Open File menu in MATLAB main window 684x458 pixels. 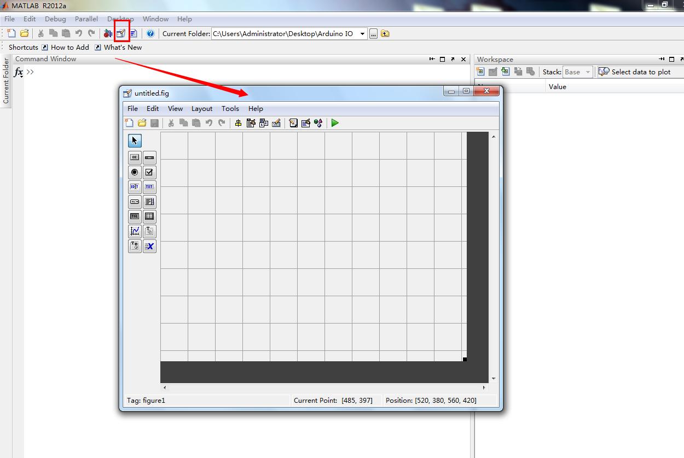10,19
